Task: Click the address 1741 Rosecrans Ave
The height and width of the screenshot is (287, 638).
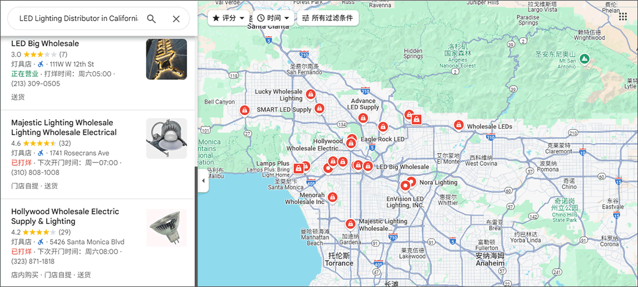Action: coord(79,154)
